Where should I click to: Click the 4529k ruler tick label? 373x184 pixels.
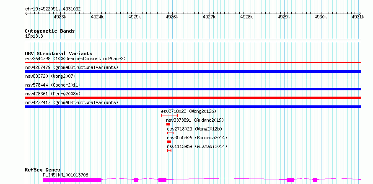coord(284,17)
